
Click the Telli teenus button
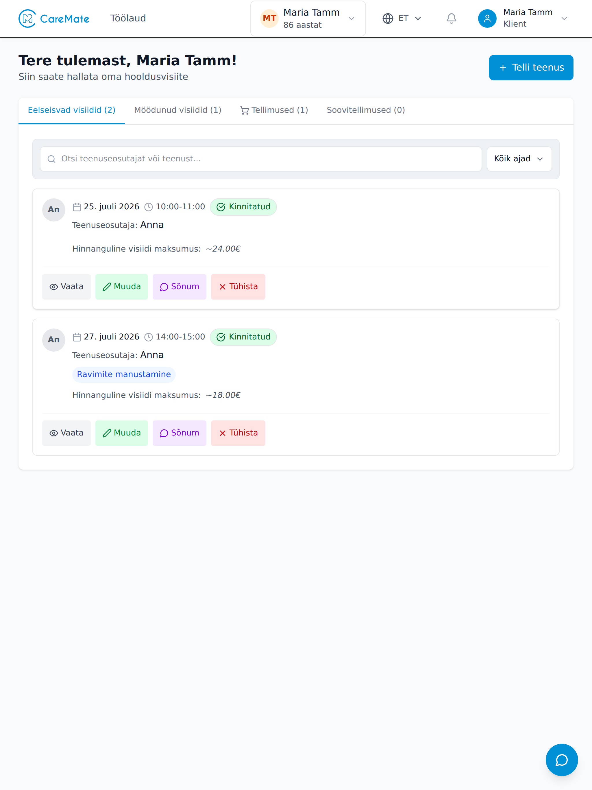531,67
